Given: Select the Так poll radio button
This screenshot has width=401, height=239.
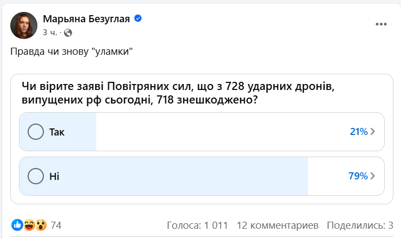Looking at the screenshot, I should pos(36,132).
